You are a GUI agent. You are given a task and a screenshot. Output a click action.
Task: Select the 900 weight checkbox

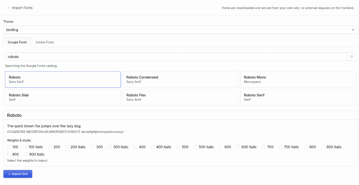pos(9,154)
